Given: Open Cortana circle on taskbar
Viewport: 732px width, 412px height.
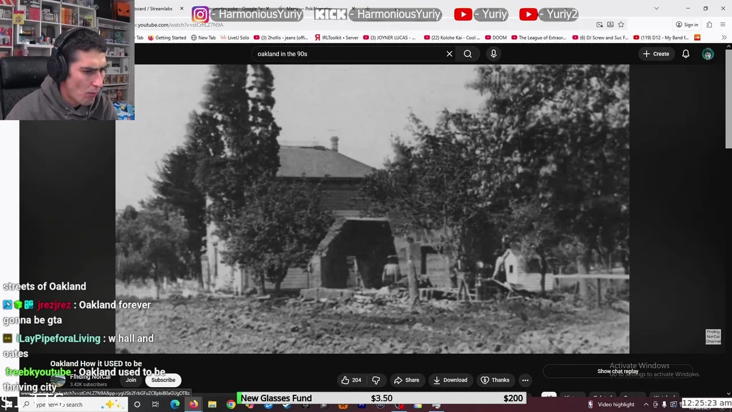Looking at the screenshot, I should pyautogui.click(x=137, y=405).
